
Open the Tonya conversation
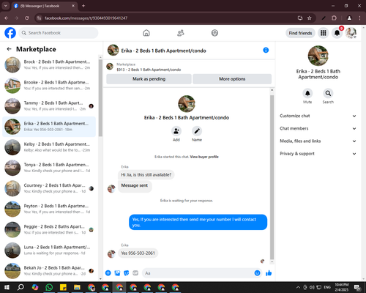tap(49, 168)
